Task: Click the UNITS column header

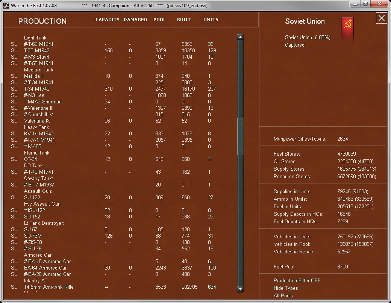Action: [211, 20]
